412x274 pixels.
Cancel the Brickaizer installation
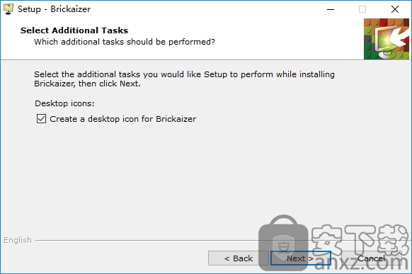tap(372, 258)
